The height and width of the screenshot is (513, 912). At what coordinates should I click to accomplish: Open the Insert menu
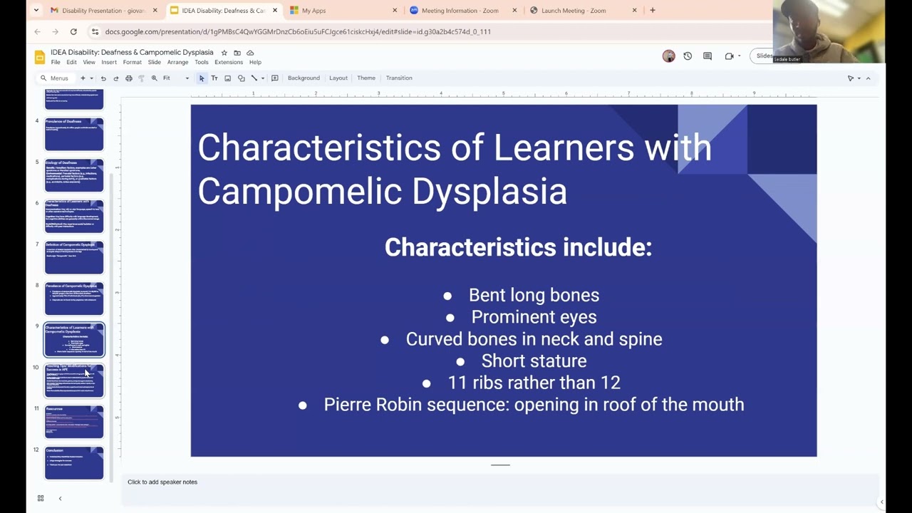click(x=109, y=62)
